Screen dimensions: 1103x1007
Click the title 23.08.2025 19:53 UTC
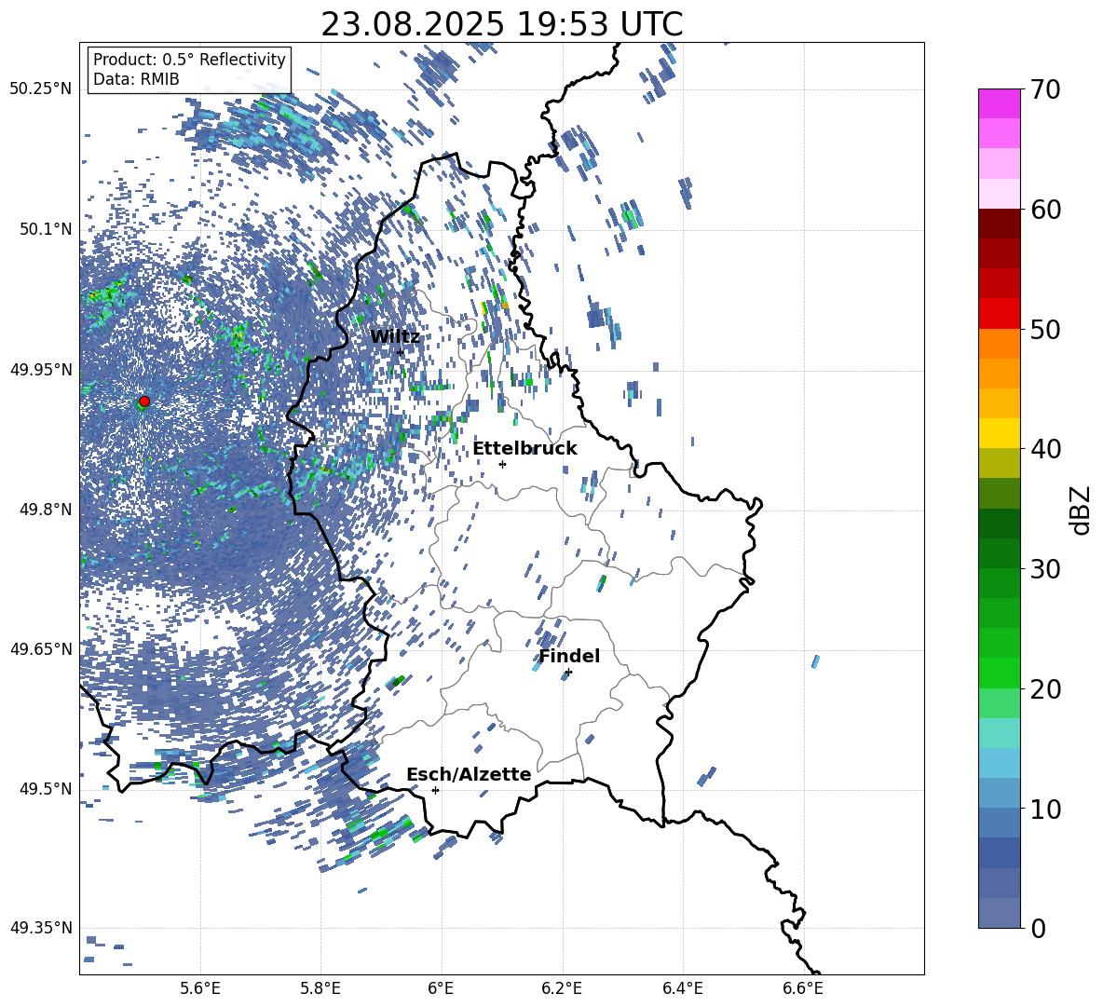tap(501, 24)
